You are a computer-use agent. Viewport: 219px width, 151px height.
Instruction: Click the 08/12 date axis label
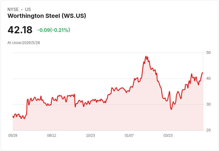(51, 135)
